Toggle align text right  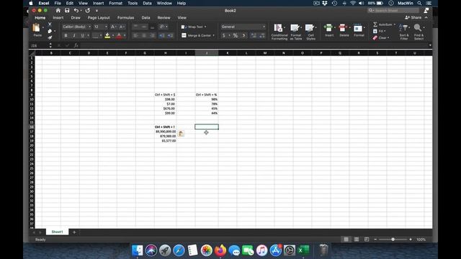(152, 35)
